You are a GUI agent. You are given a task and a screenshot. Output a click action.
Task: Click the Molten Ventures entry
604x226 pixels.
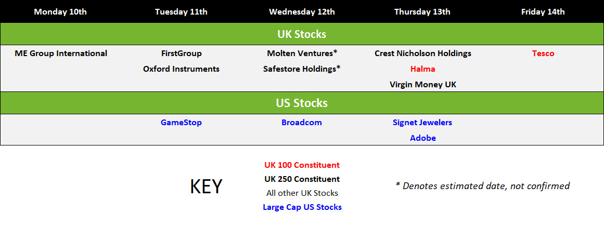point(302,54)
